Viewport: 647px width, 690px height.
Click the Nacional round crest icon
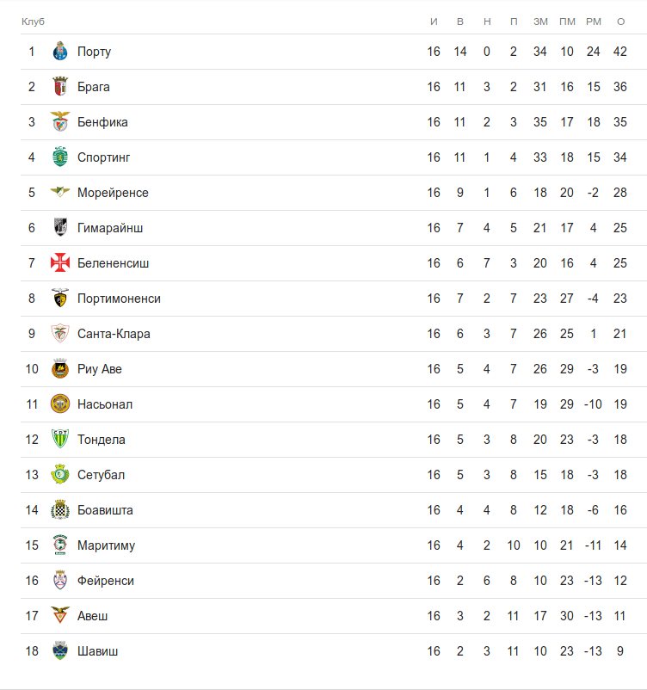[60, 404]
